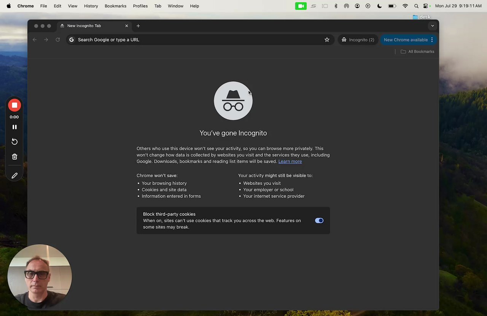
Task: Check battery status icon in menu bar
Action: point(392,6)
